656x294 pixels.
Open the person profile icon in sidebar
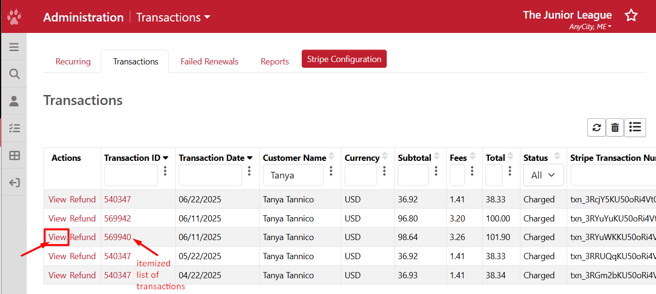pyautogui.click(x=14, y=101)
